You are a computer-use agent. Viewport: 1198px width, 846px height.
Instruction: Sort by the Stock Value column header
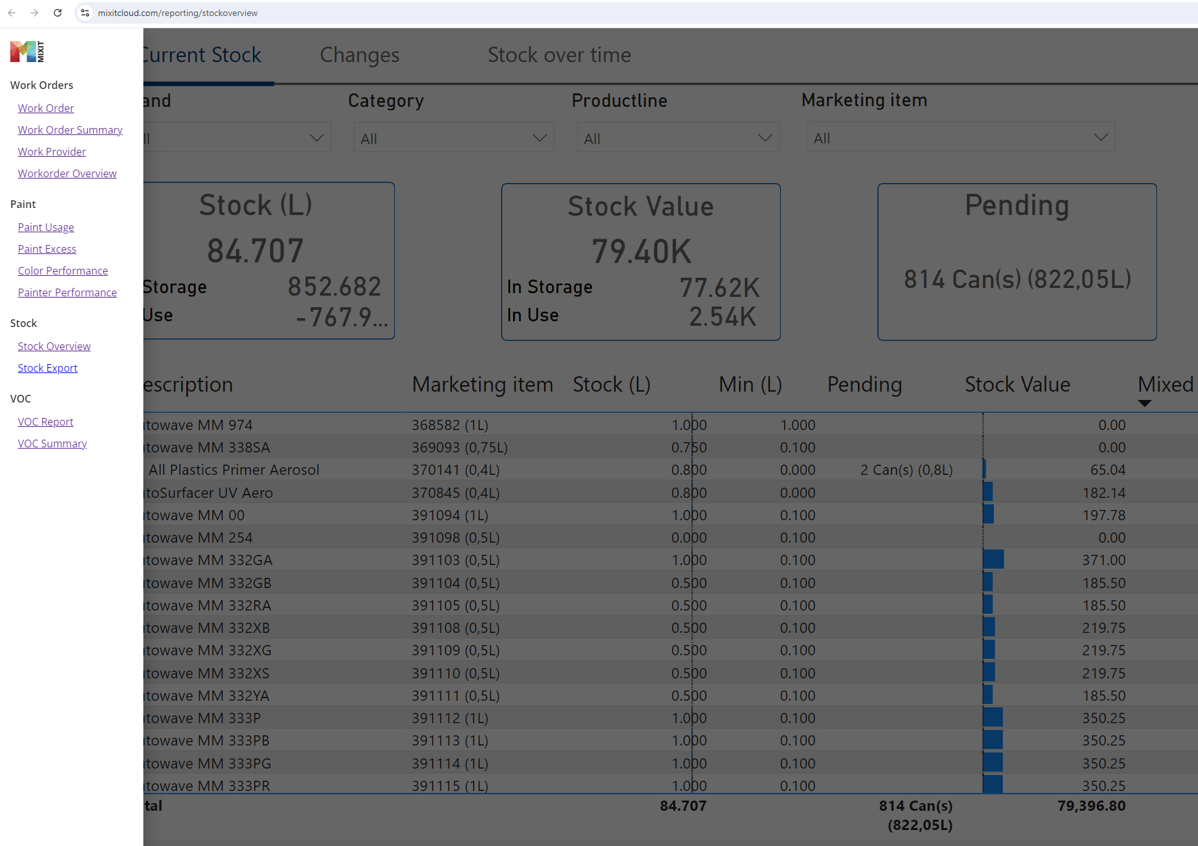pyautogui.click(x=1017, y=384)
